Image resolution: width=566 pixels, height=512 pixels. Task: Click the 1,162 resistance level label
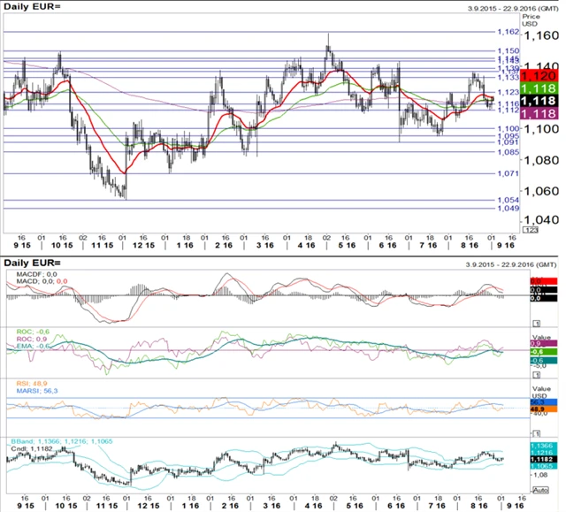(508, 32)
